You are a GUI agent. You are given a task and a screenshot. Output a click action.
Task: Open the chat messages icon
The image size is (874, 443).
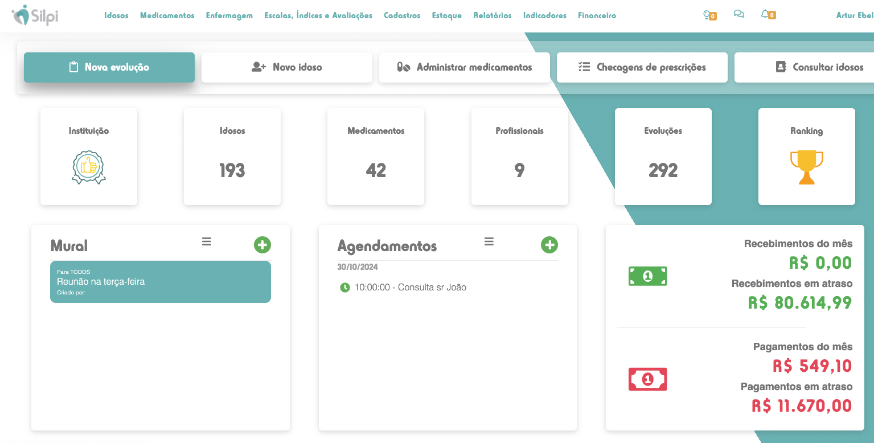tap(739, 15)
